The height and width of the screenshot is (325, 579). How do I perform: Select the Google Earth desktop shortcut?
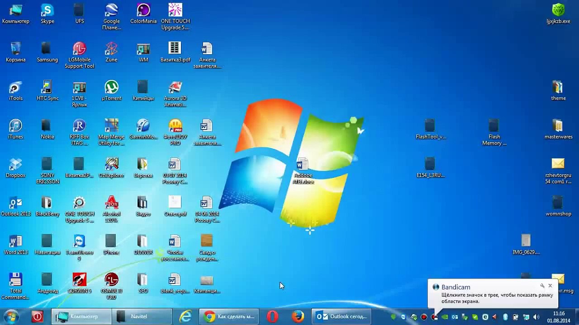point(111,17)
